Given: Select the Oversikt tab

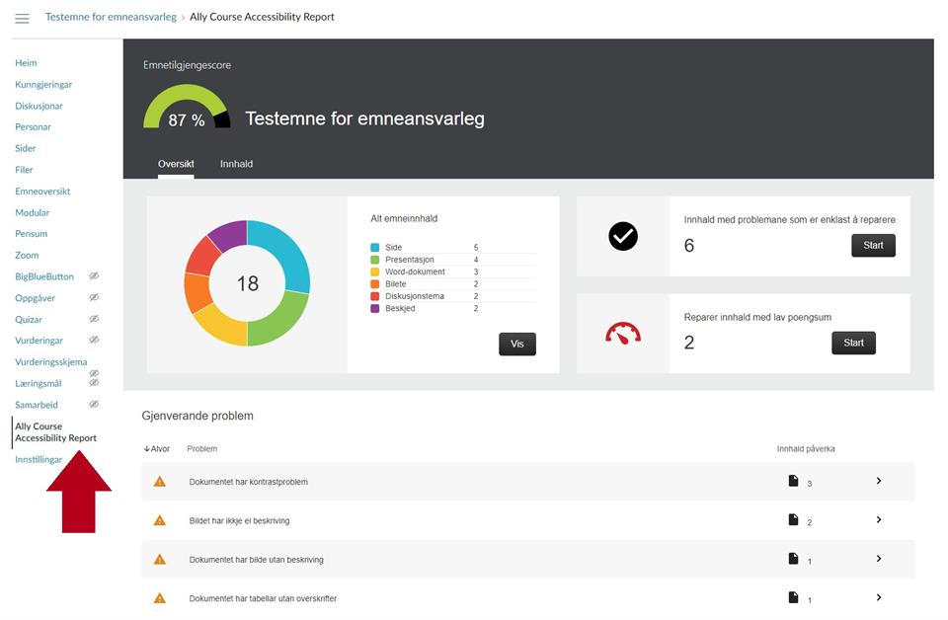Looking at the screenshot, I should click(x=176, y=164).
